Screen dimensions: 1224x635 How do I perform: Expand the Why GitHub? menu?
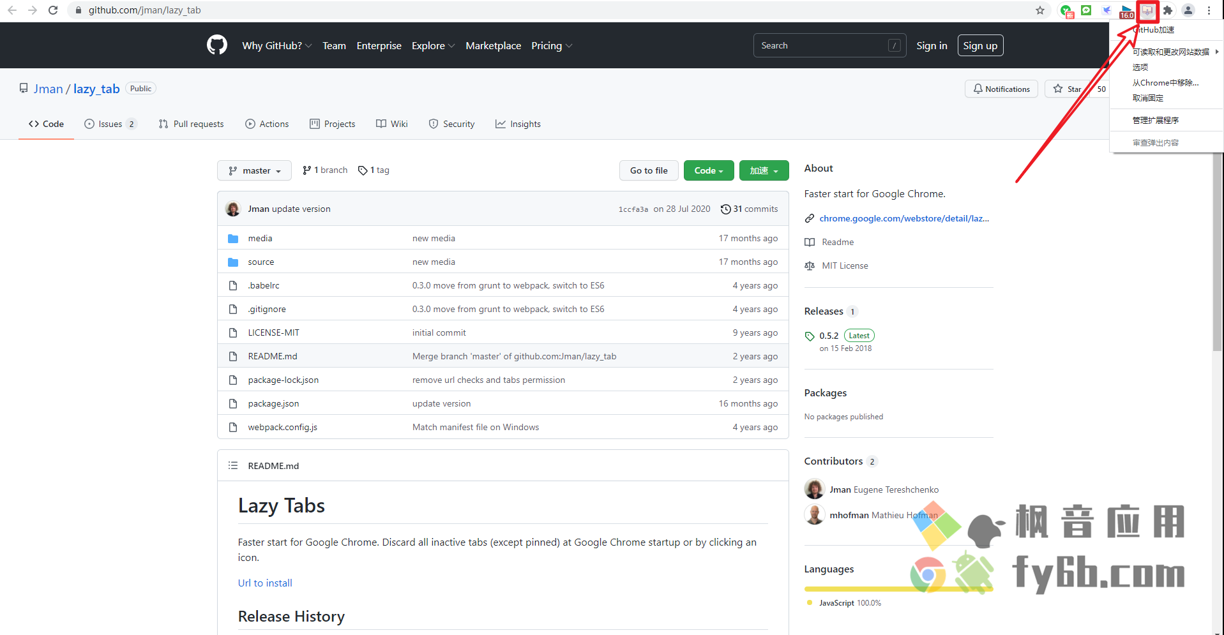277,46
